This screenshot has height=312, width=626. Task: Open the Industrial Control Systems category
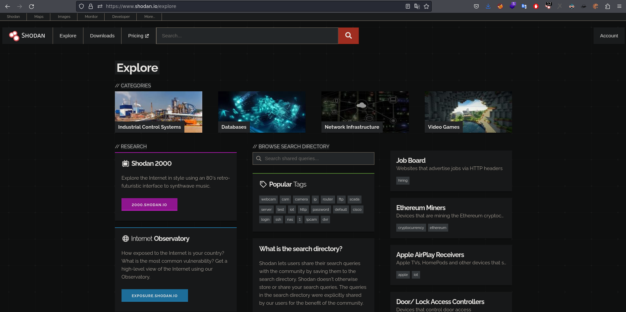click(x=158, y=112)
